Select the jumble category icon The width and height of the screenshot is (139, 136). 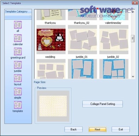click(x=18, y=65)
